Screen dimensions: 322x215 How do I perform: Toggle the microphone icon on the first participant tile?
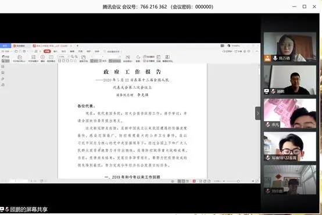(275, 58)
